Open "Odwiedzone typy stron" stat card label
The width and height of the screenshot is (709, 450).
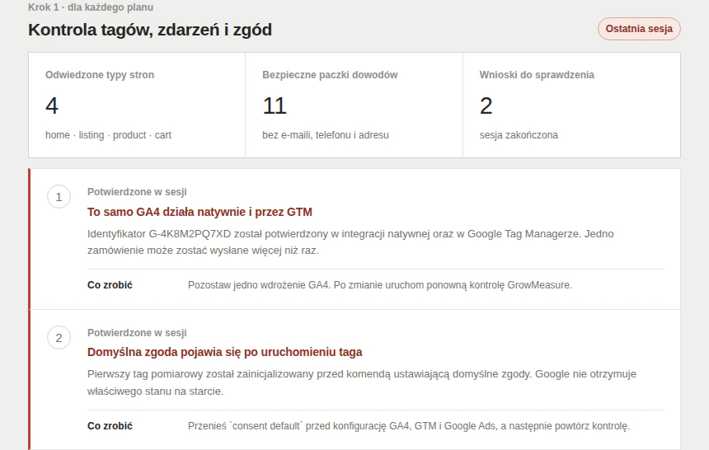point(100,75)
